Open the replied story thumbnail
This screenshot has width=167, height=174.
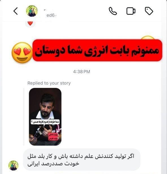pos(45,117)
